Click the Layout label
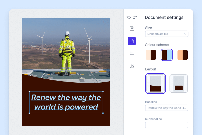 (151, 69)
